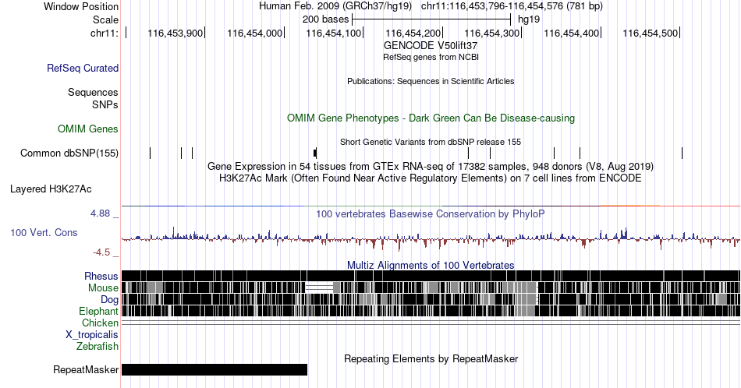The width and height of the screenshot is (741, 388).
Task: Select the Common dbSNP(155) track label
Action: pyautogui.click(x=69, y=153)
